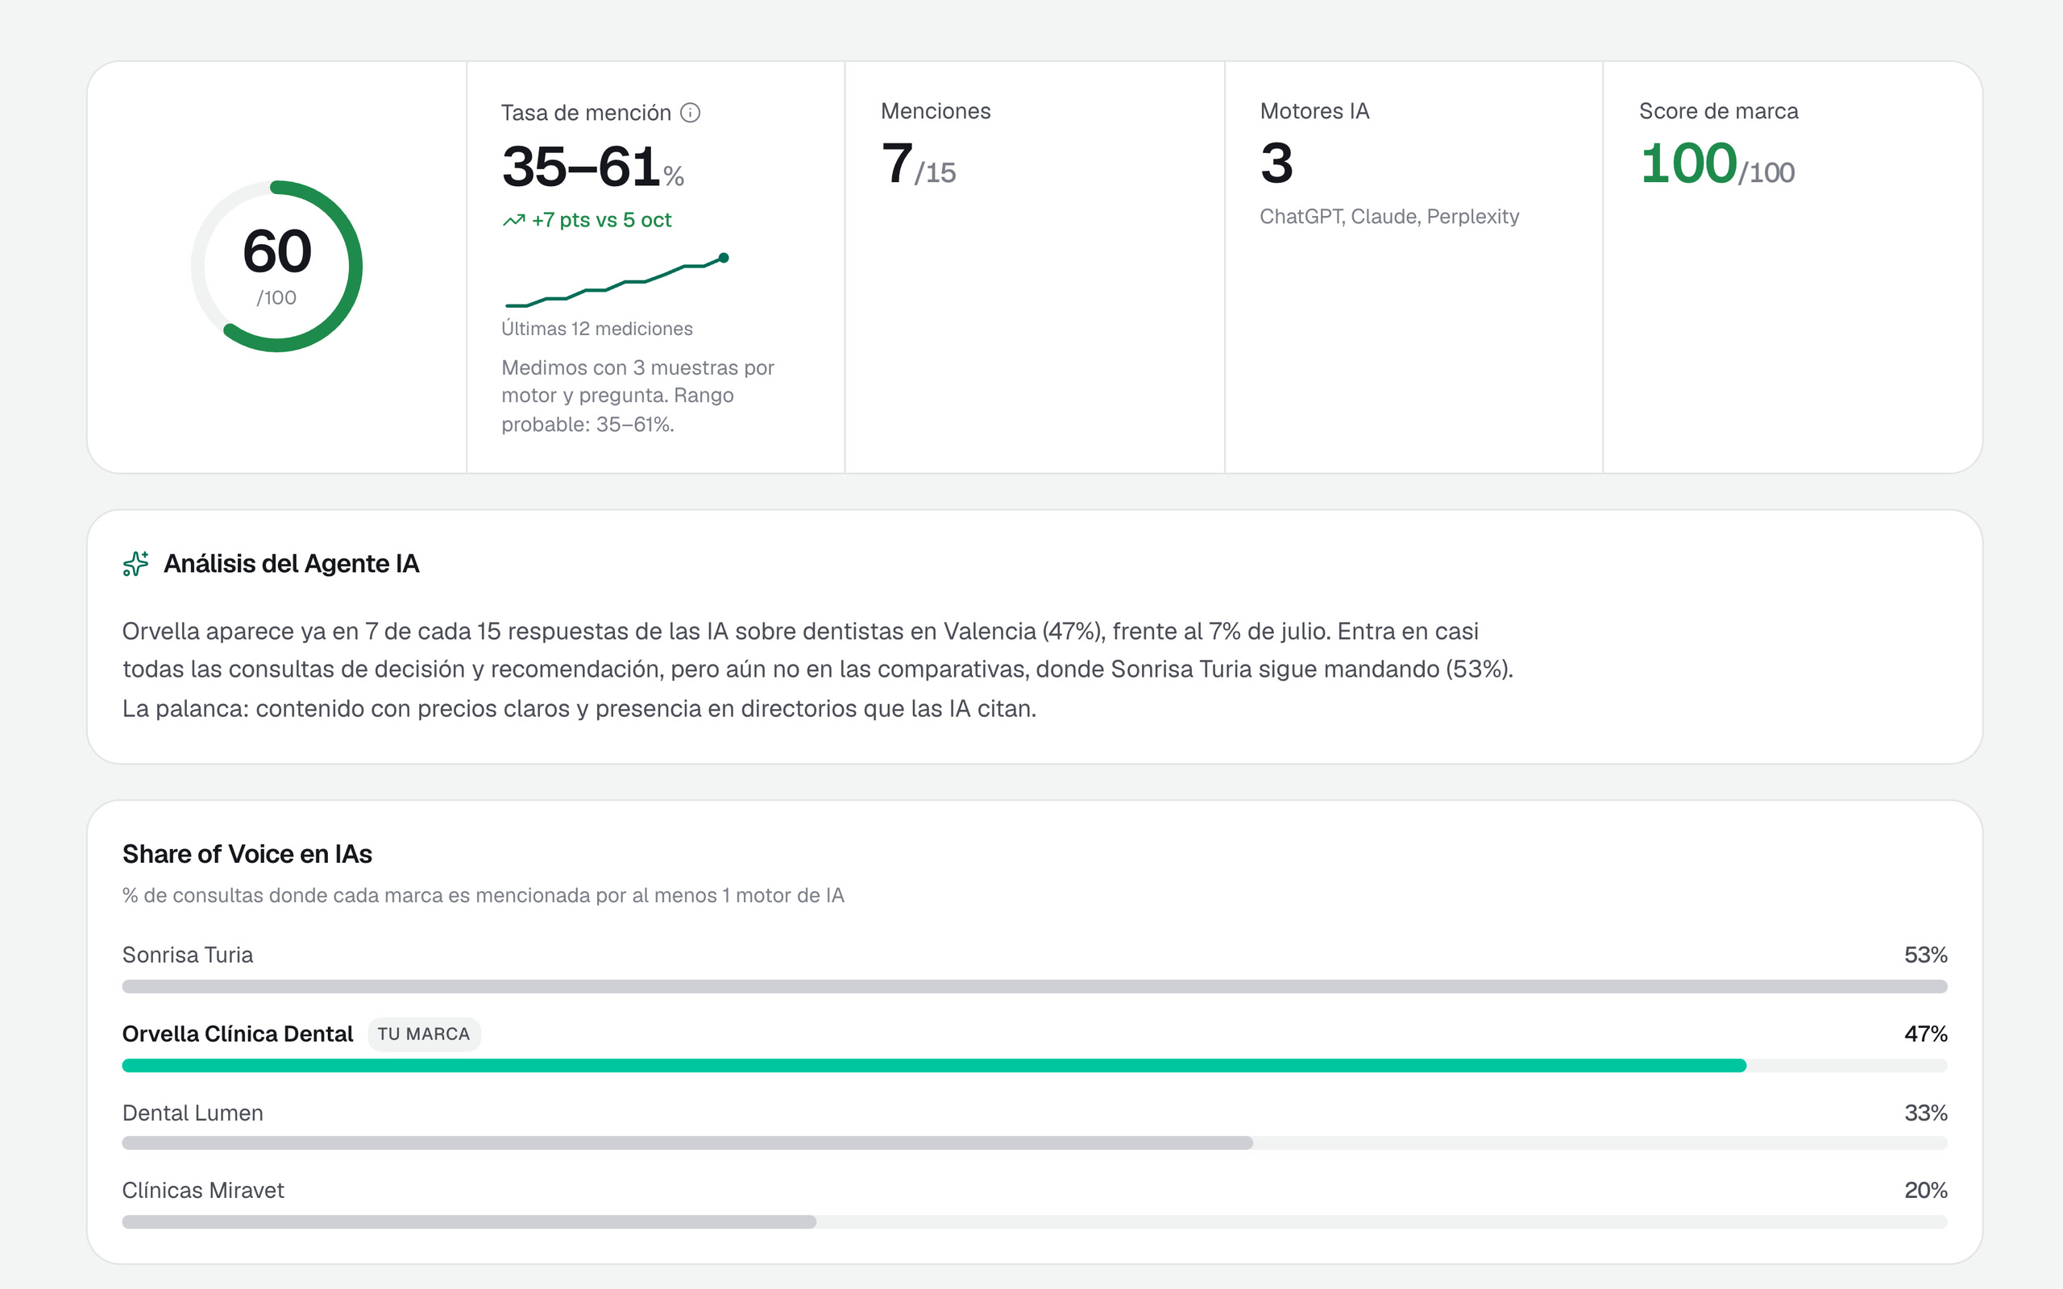Click the TU MARCA badge
2063x1289 pixels.
tap(424, 1034)
